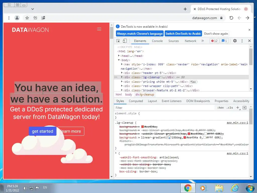Open a new tab with the plus icon
The height and width of the screenshot is (193, 257).
tap(185, 9)
